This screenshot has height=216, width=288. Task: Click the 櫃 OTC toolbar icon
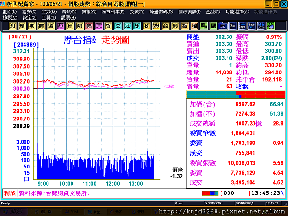[22, 26]
